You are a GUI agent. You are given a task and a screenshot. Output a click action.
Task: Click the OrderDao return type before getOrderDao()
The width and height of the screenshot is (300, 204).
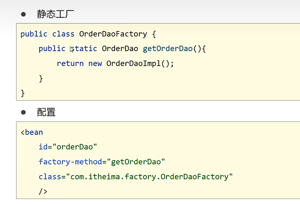coord(120,49)
